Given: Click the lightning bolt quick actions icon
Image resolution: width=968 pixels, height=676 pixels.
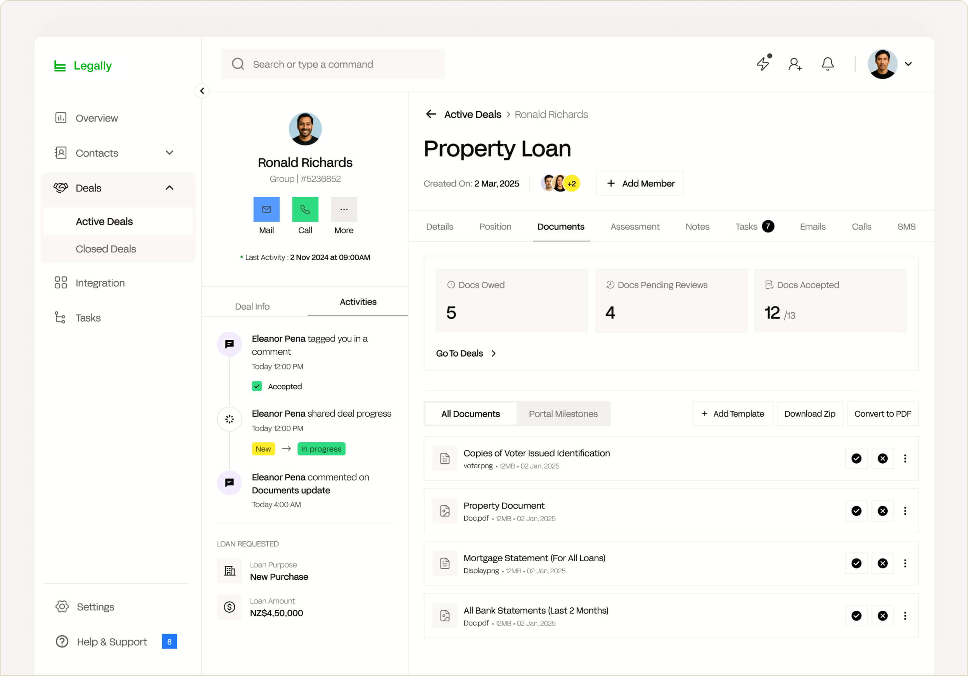Looking at the screenshot, I should tap(763, 64).
